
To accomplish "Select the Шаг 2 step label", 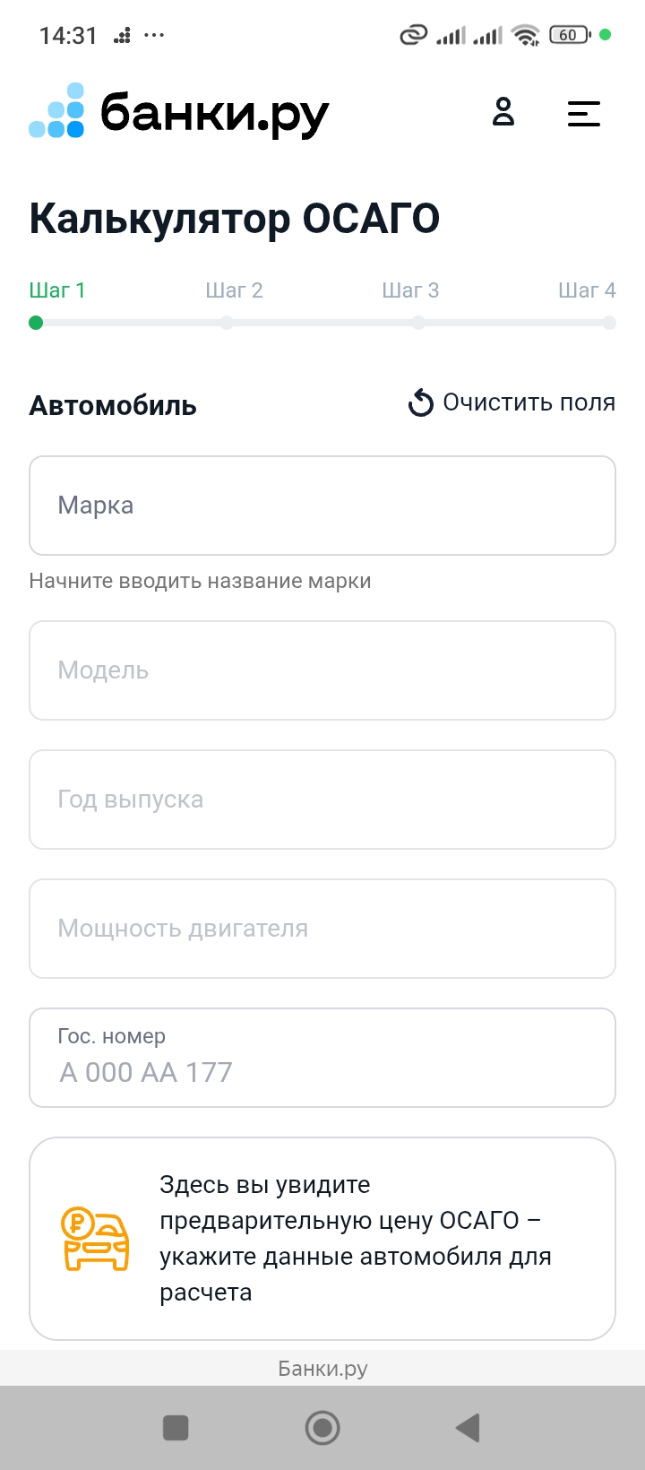I will pos(234,290).
